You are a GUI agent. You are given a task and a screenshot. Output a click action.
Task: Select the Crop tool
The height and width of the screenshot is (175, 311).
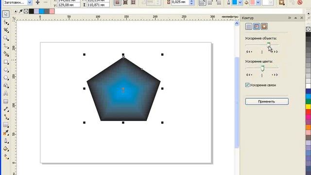pyautogui.click(x=6, y=30)
